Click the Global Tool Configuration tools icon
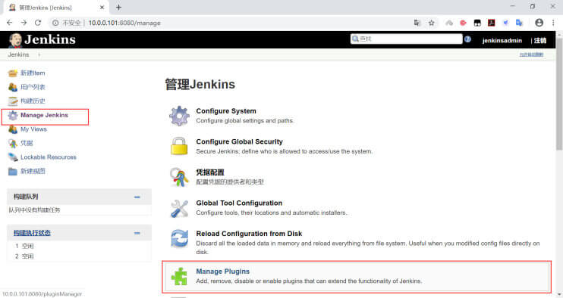The width and height of the screenshot is (563, 298). pyautogui.click(x=179, y=208)
